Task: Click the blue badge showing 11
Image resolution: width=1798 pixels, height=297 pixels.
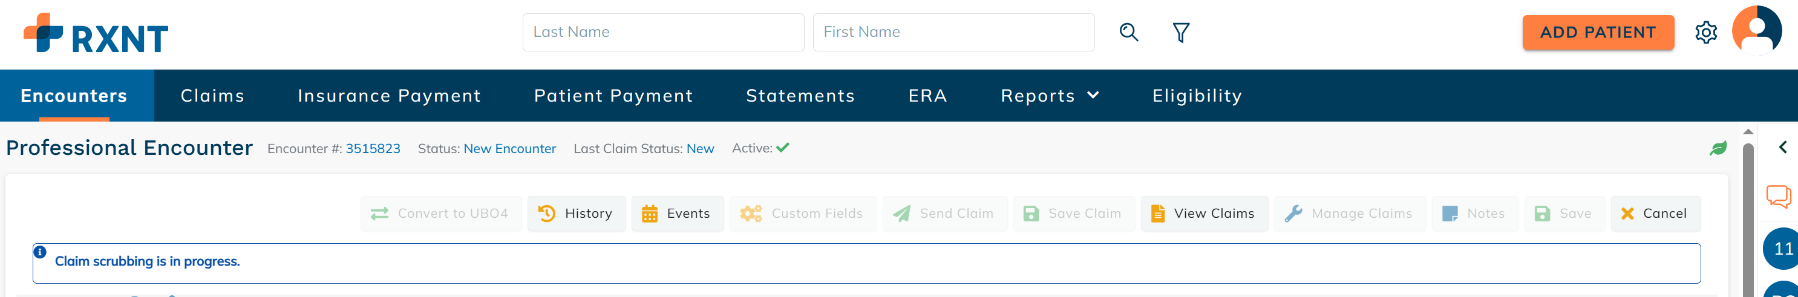Action: 1782,248
